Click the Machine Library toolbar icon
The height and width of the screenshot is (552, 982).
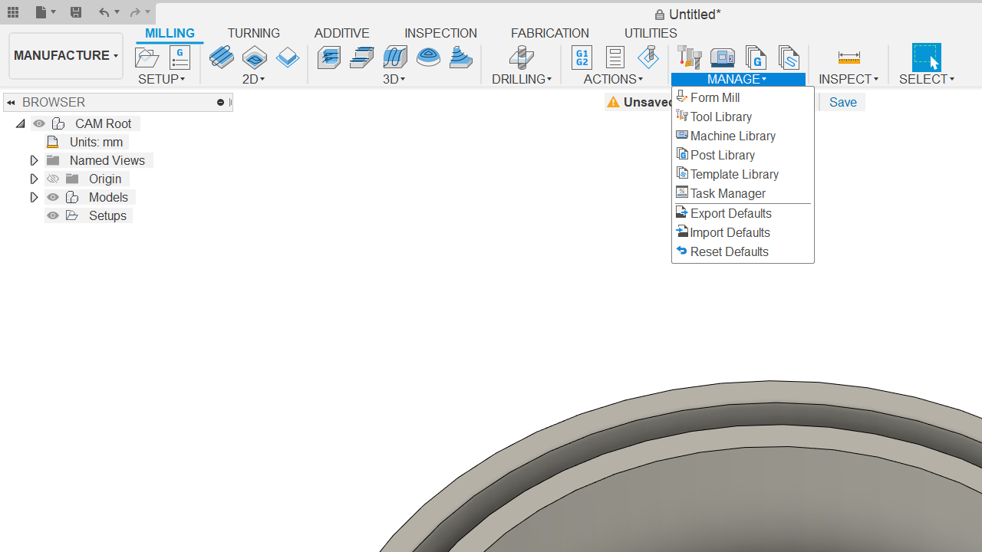pos(722,58)
